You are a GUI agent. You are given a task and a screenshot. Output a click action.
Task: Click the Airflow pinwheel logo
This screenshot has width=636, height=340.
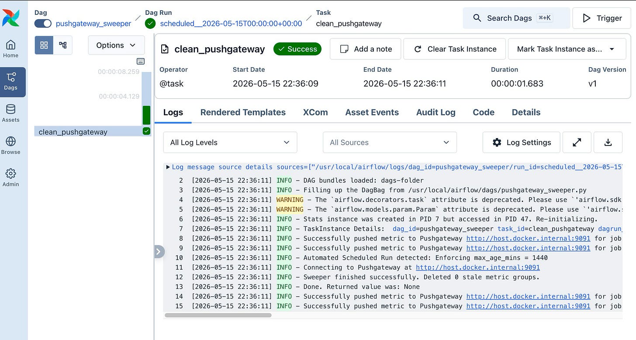pyautogui.click(x=10, y=17)
